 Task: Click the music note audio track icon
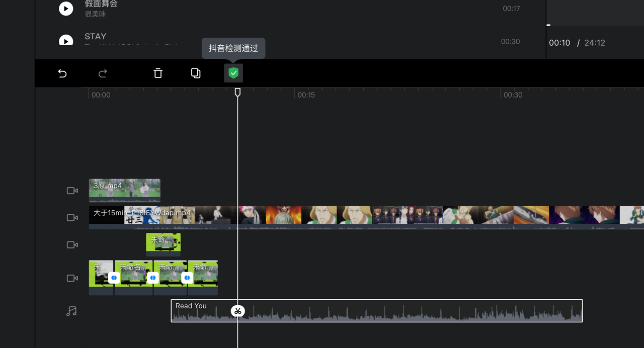[71, 311]
